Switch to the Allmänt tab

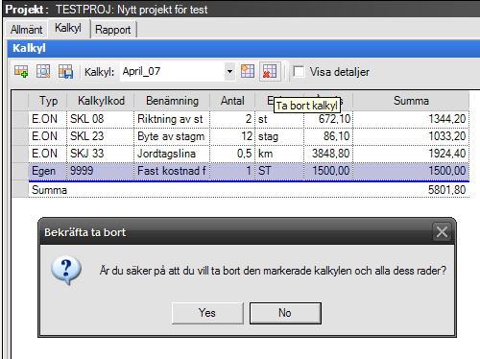pos(27,30)
